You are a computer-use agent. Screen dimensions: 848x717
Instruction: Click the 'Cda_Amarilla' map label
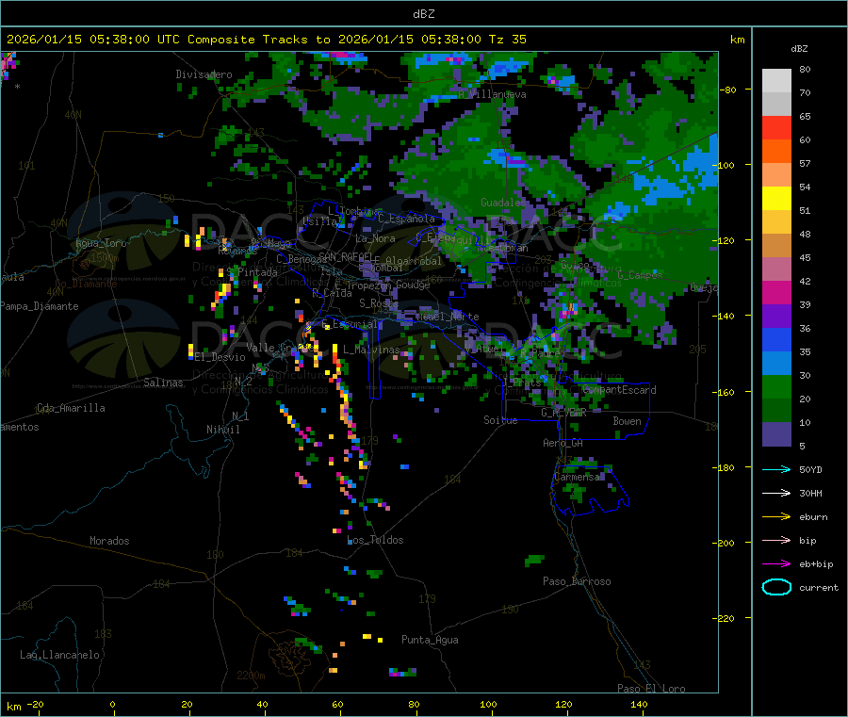point(71,408)
